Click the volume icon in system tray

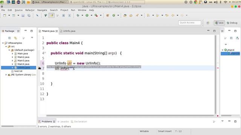click(216, 2)
